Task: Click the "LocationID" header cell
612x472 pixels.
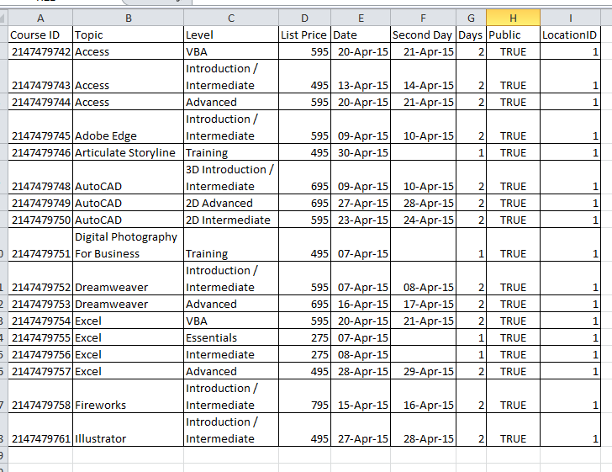Action: point(570,35)
